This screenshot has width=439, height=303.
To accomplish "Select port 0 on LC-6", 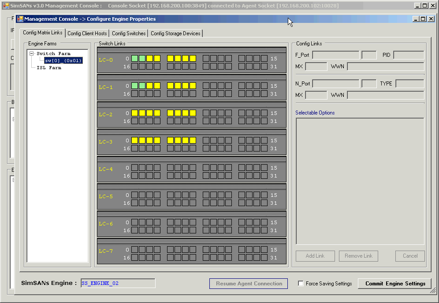I will click(x=135, y=222).
